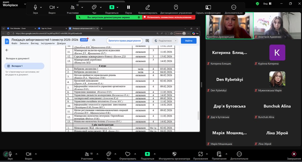Expand share options arrow beside top Поделиться
Screen dimensions: 302x162
pos(117,7)
